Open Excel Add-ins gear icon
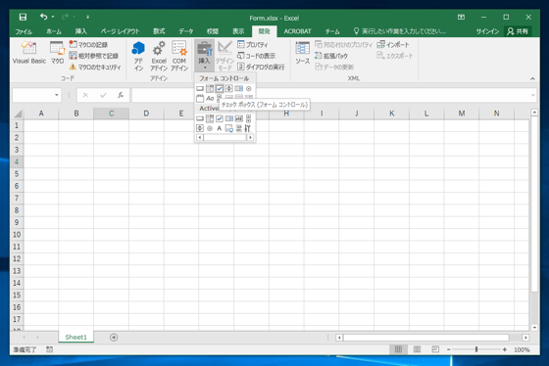Image resolution: width=549 pixels, height=366 pixels. [x=159, y=56]
